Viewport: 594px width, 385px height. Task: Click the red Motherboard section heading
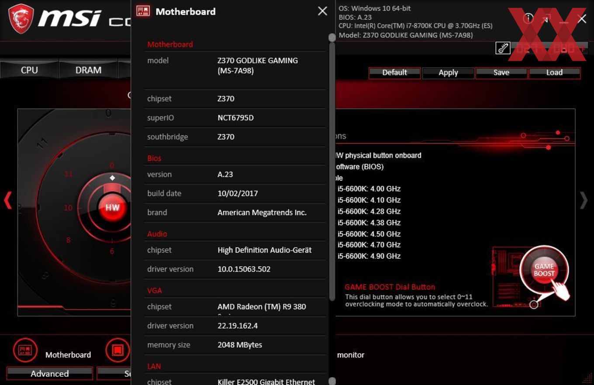[170, 44]
